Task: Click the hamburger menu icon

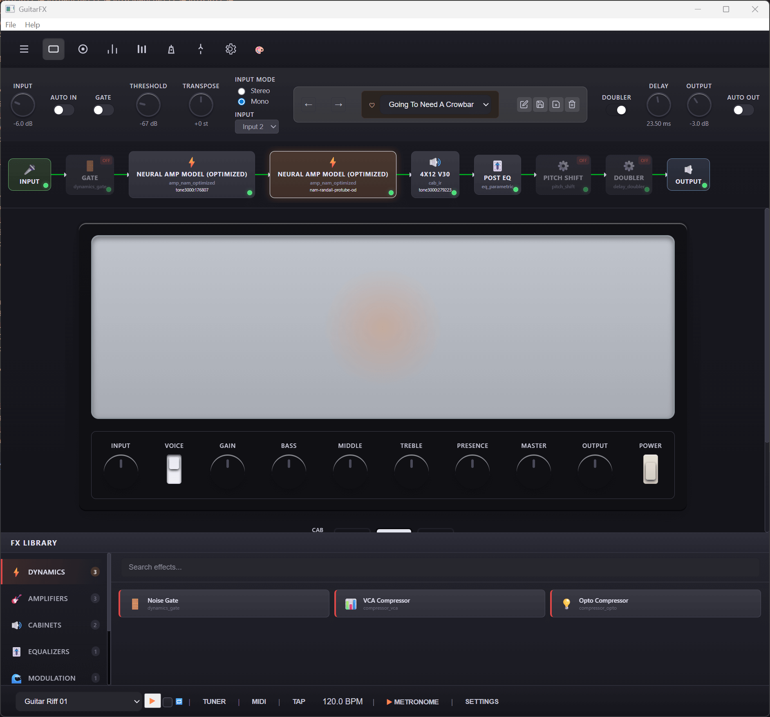Action: [24, 49]
